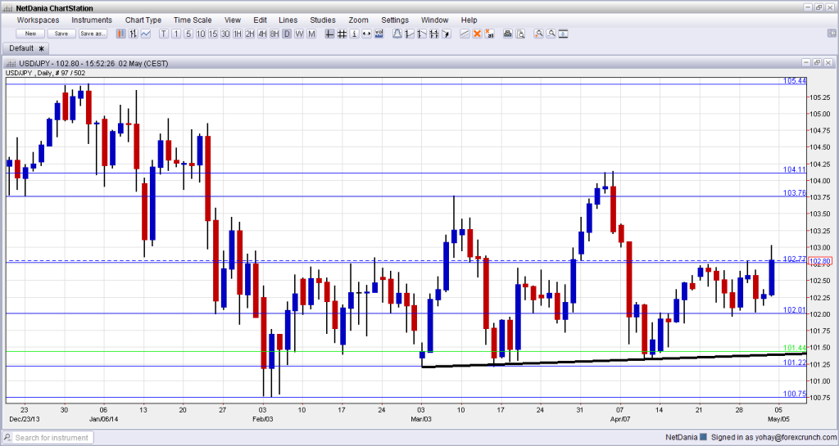
Task: Click the Save as.. button
Action: [x=93, y=34]
